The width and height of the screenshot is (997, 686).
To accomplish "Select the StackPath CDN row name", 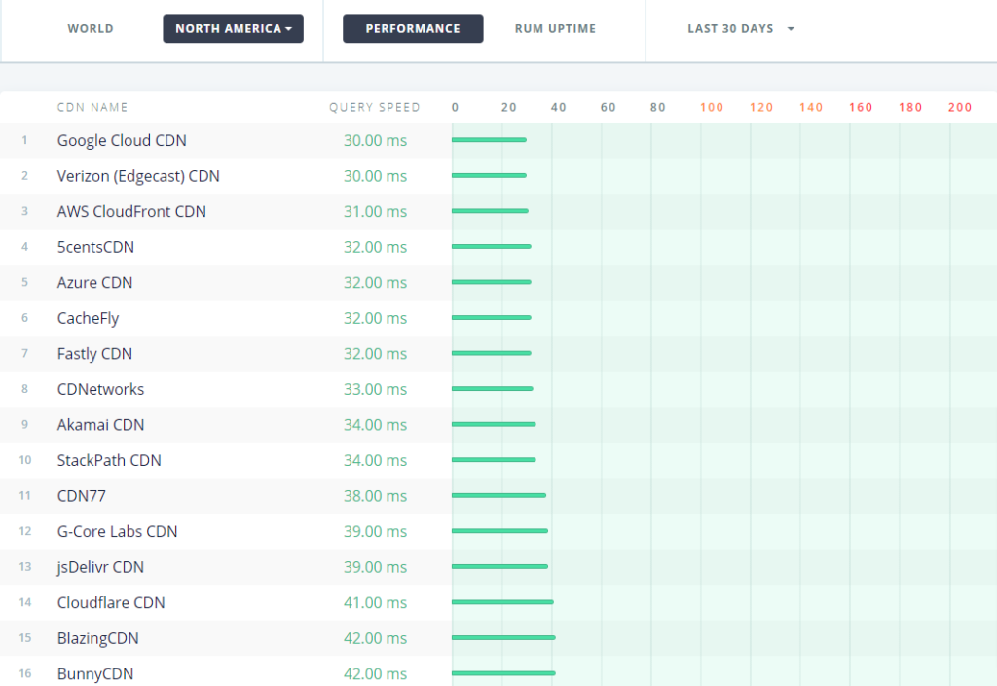I will (x=109, y=460).
